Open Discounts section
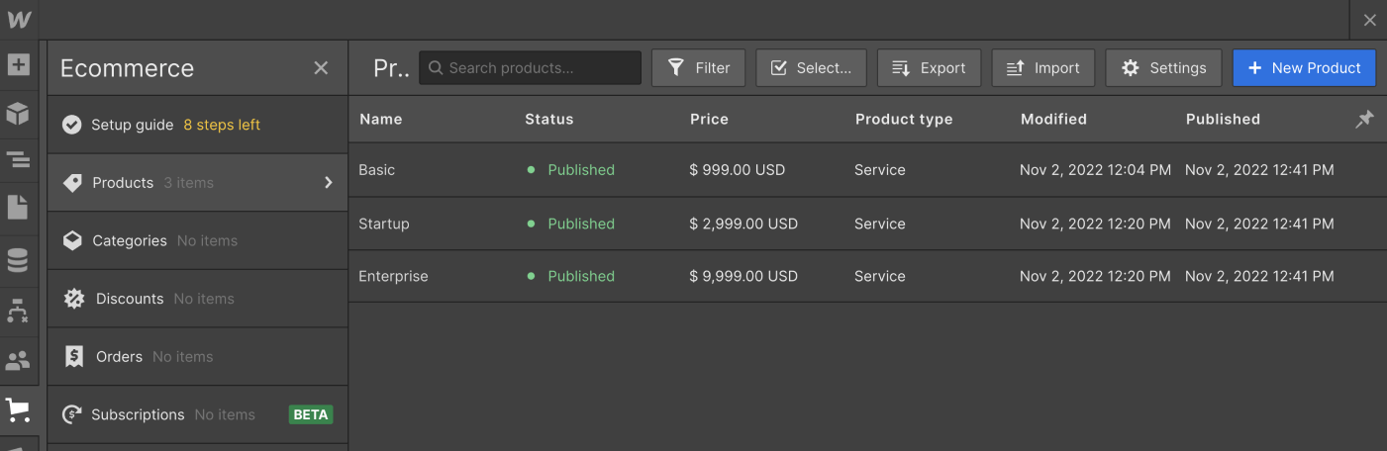1387x451 pixels. coord(198,299)
